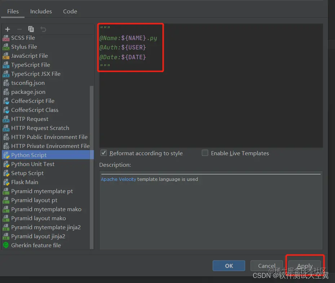Open the Apache Velocity link
The image size is (335, 283).
[x=118, y=179]
